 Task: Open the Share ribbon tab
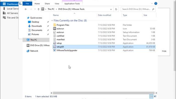pos(47,4)
